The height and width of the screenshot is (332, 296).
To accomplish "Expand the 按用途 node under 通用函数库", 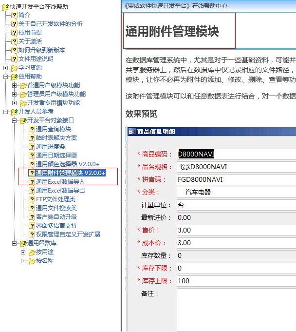I will coord(23,252).
